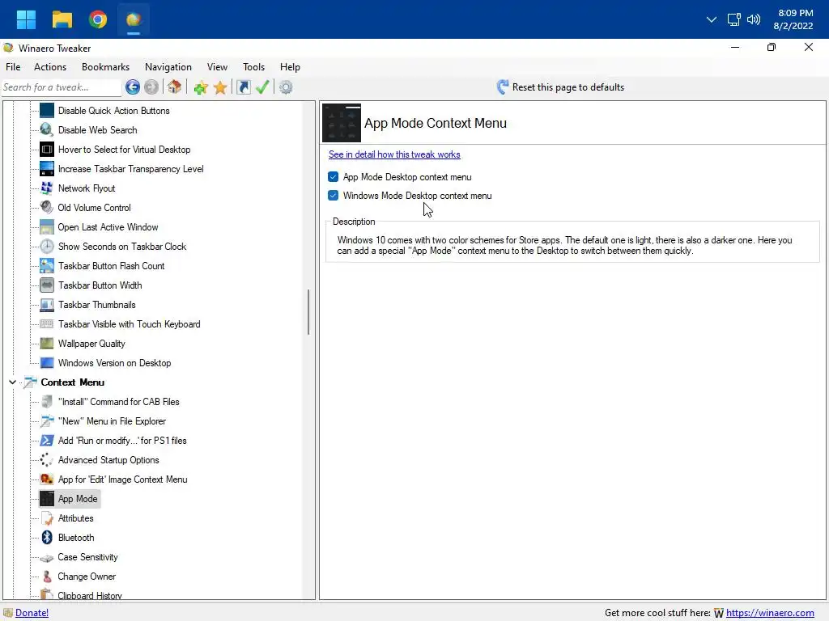The height and width of the screenshot is (621, 829).
Task: Click the Old Volume Control speaker icon
Action: tap(46, 208)
